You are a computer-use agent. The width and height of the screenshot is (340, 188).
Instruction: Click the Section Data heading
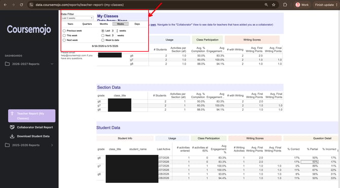[x=109, y=87]
